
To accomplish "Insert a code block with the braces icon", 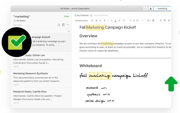I will click(124, 20).
